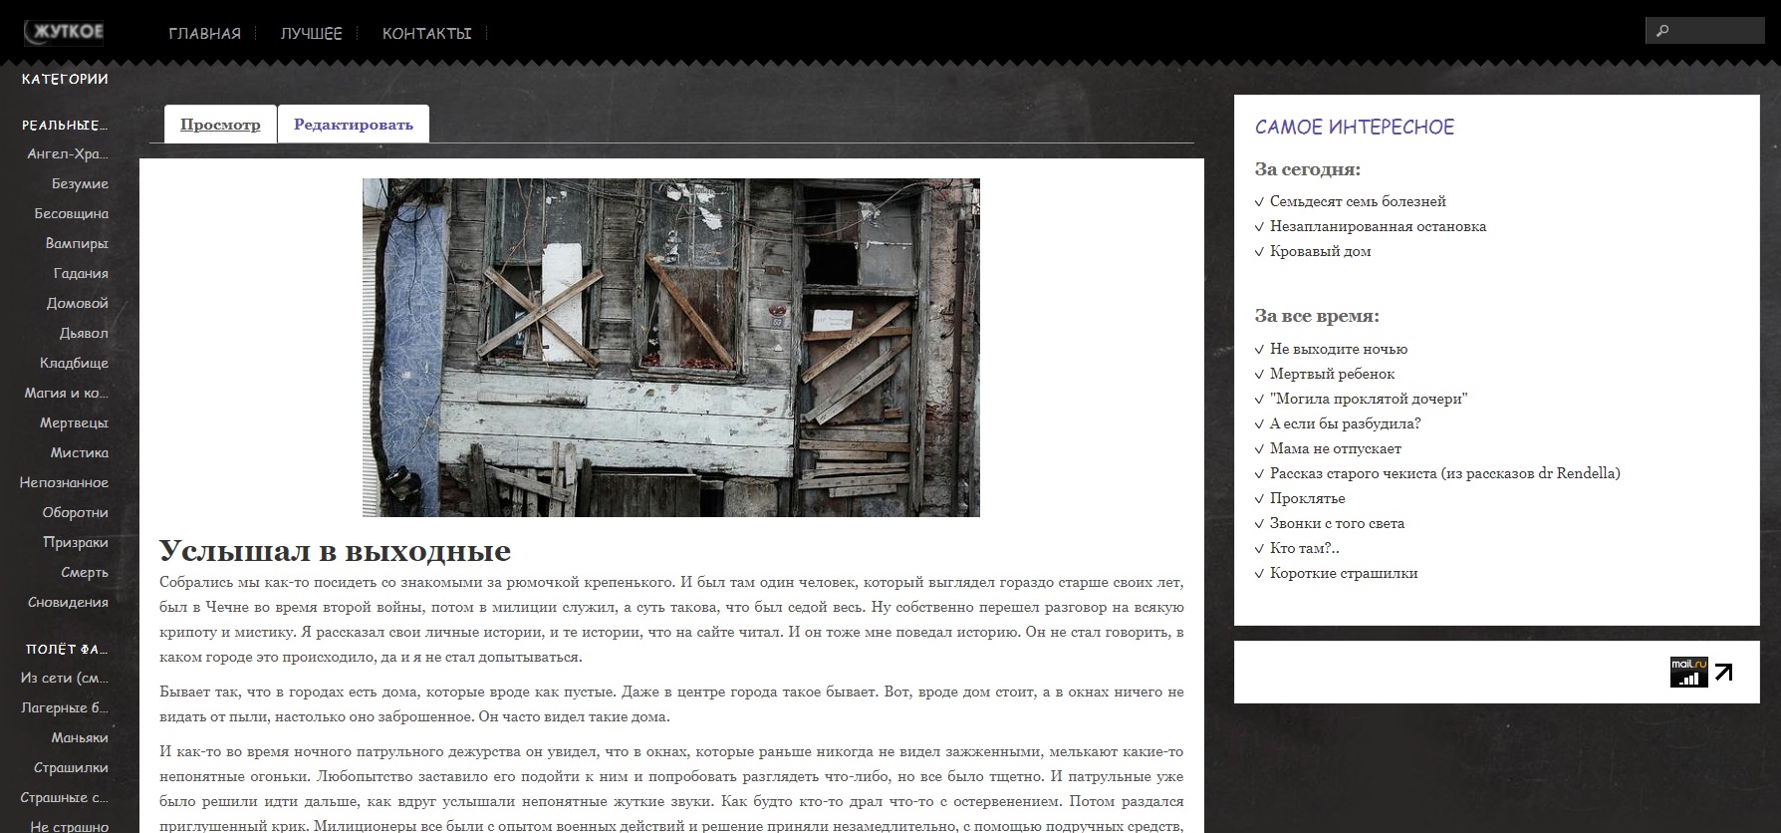1781x833 pixels.
Task: Open the story Проклятье
Action: coord(1307,498)
